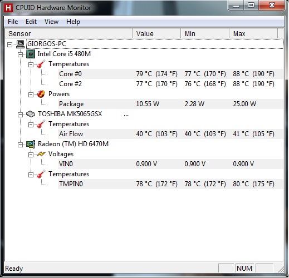Click the Sensor column header
Image resolution: width=289 pixels, height=278 pixels.
[x=68, y=33]
